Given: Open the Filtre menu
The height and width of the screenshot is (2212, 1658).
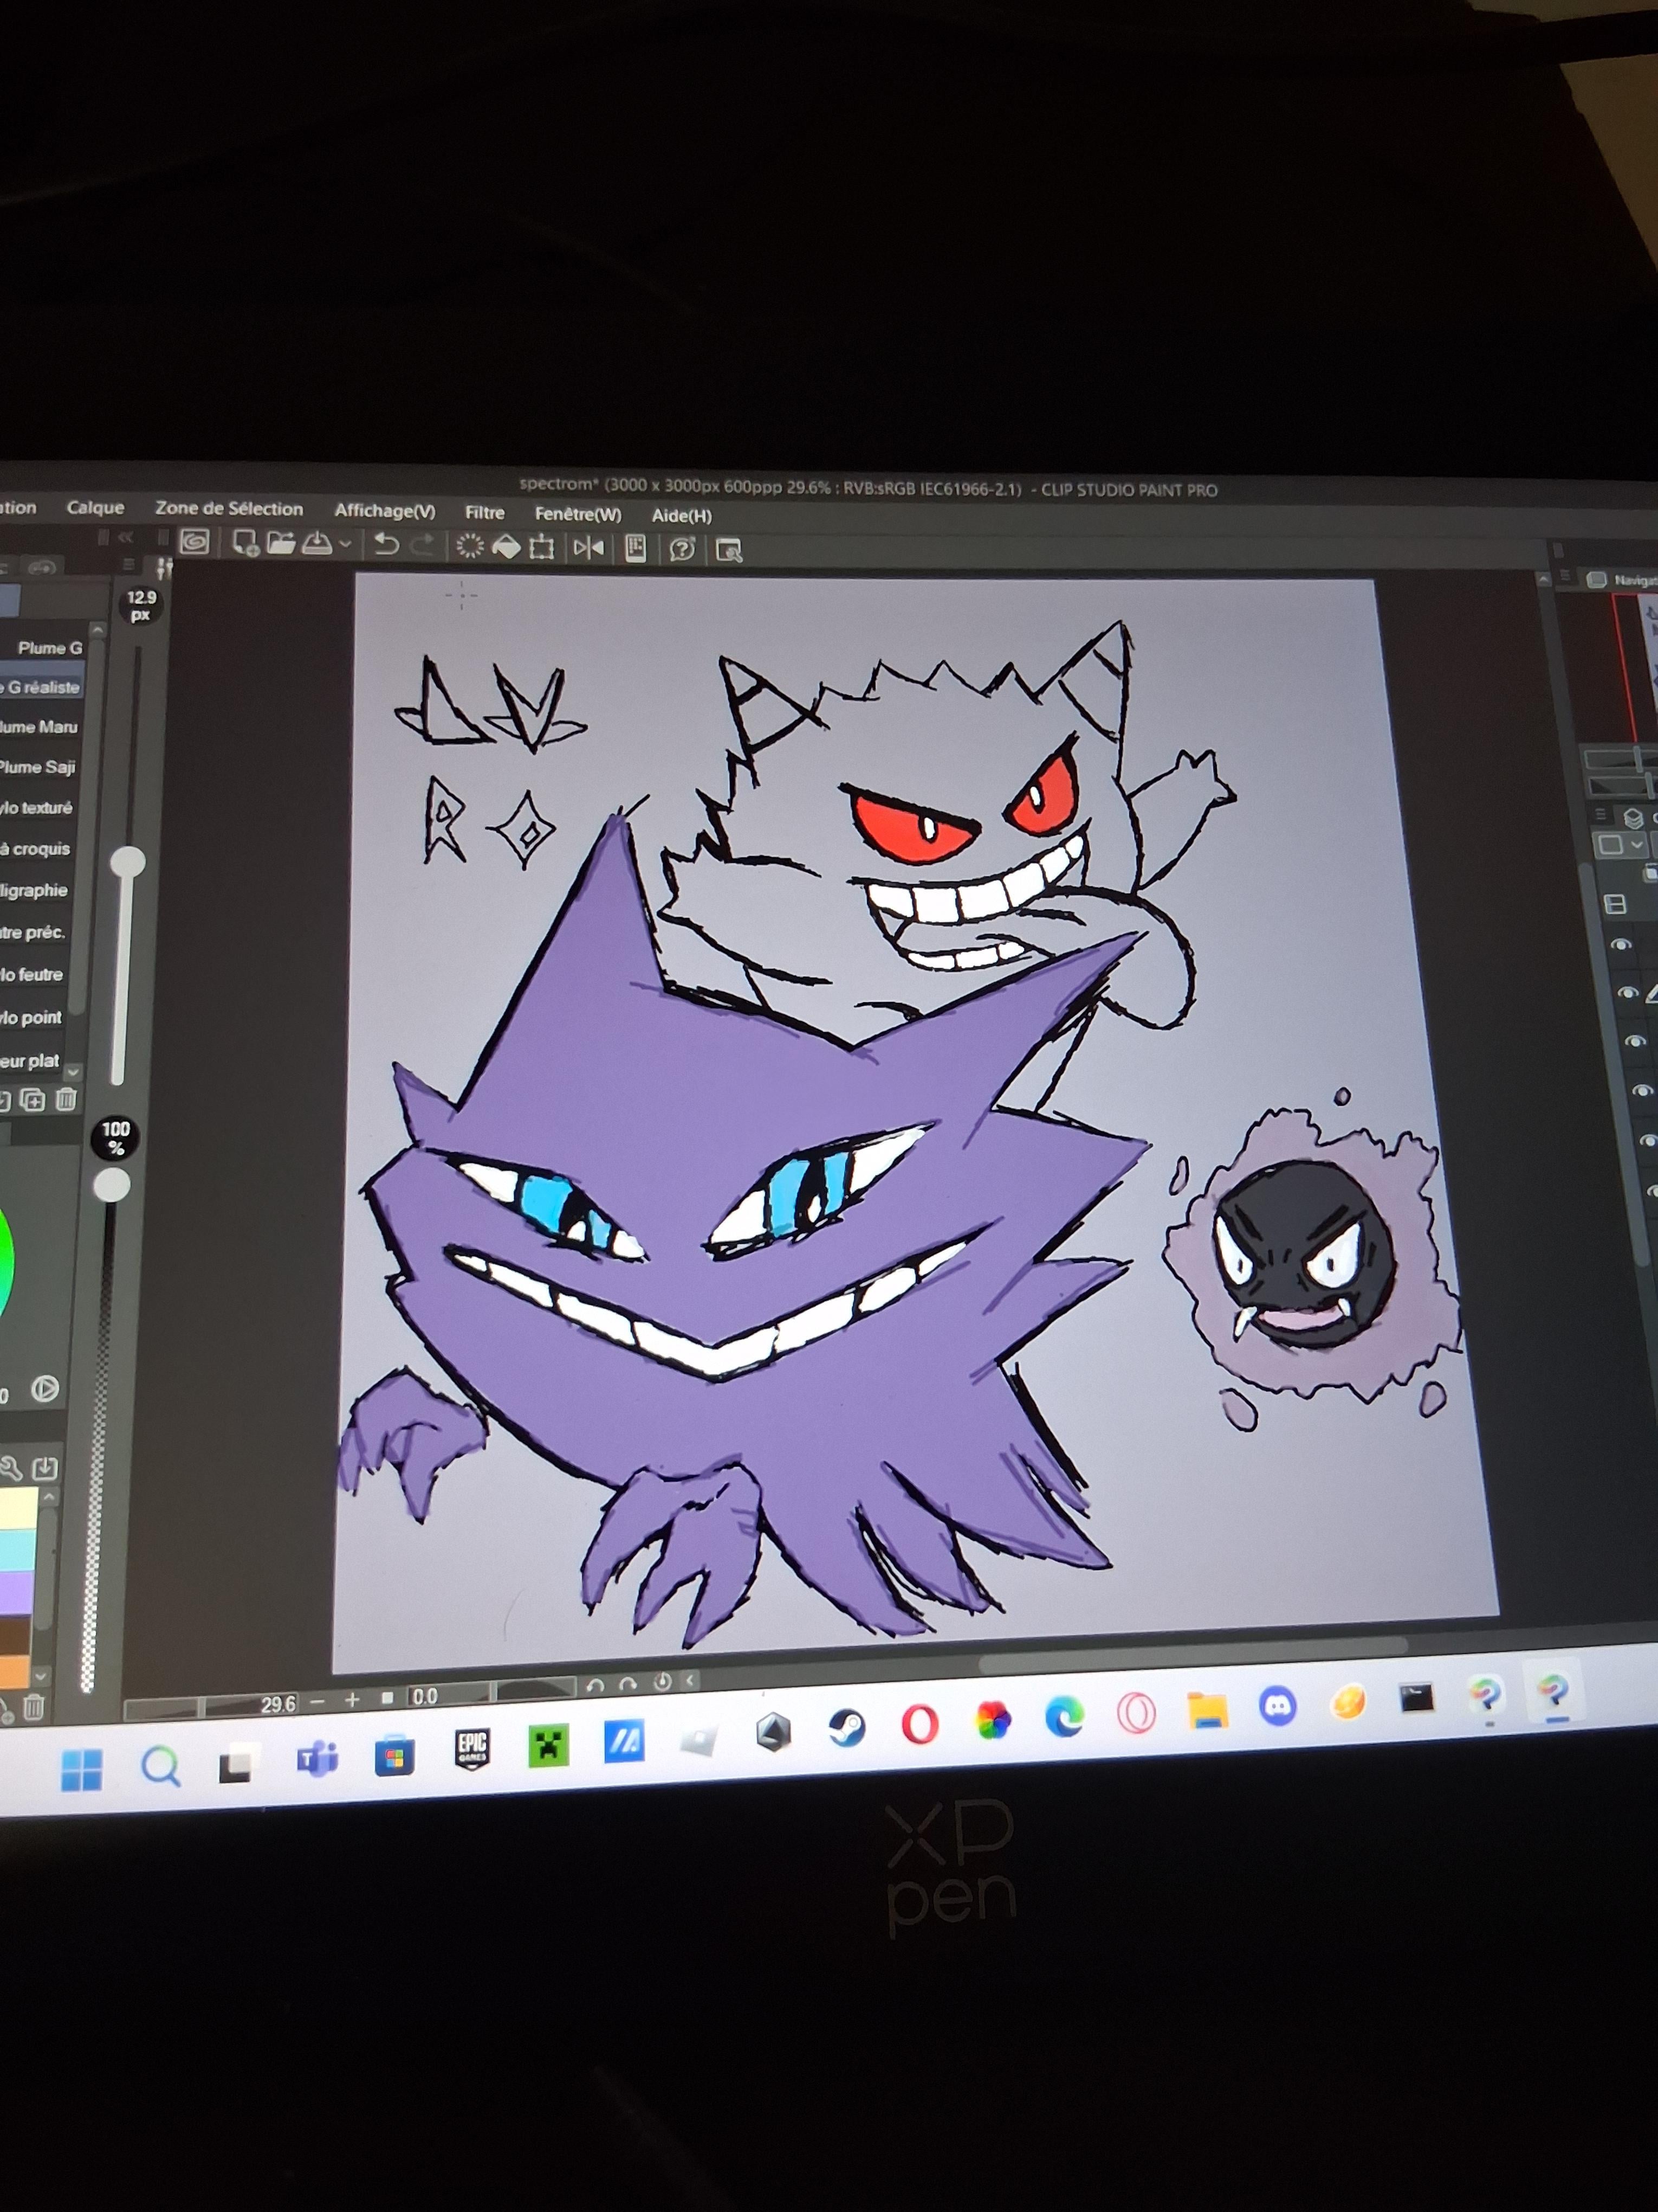Looking at the screenshot, I should pyautogui.click(x=485, y=513).
